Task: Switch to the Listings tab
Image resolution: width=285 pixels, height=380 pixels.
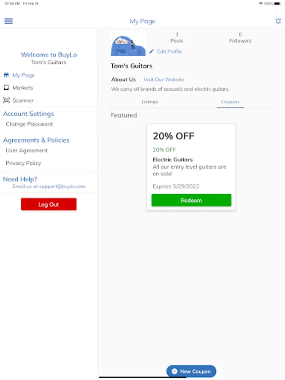Action: coord(149,102)
